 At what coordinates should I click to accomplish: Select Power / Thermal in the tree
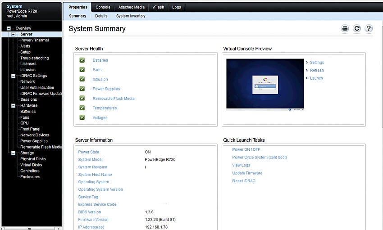[x=34, y=40]
